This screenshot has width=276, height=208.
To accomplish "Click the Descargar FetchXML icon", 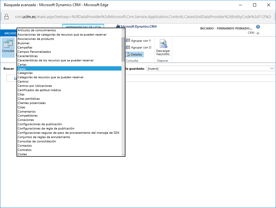I will click(x=163, y=48).
